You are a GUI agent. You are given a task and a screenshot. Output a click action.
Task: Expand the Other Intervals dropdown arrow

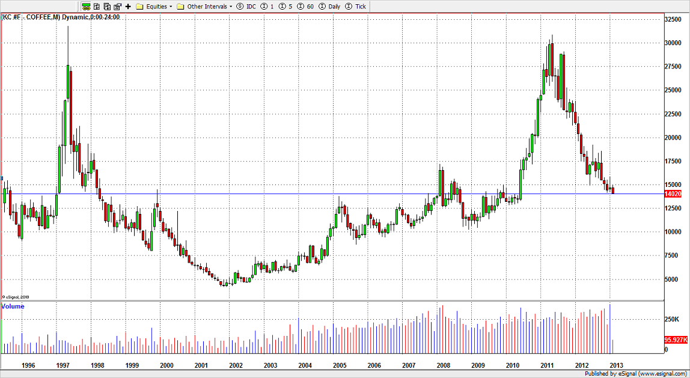click(231, 7)
